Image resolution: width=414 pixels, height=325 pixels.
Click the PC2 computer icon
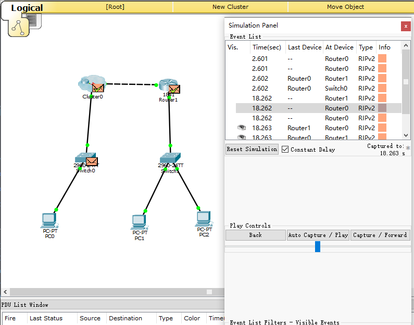204,219
